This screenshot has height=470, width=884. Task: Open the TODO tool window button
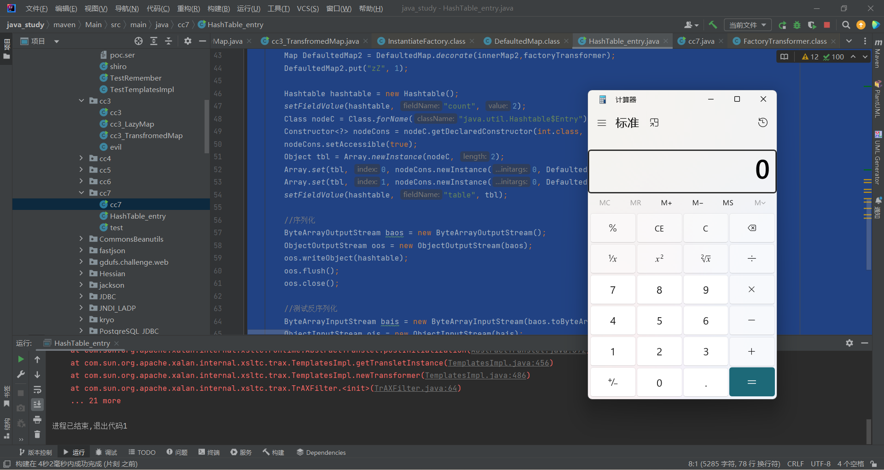click(142, 453)
